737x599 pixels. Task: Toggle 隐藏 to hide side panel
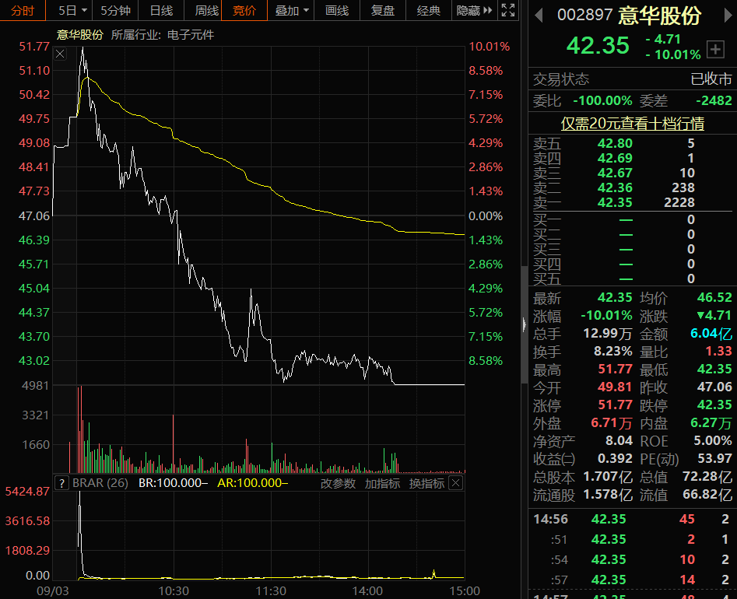point(468,10)
